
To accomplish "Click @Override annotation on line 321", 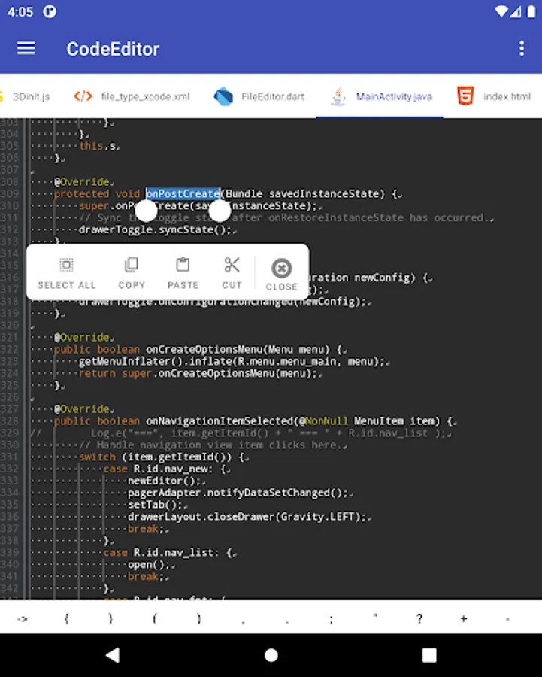I will 81,337.
